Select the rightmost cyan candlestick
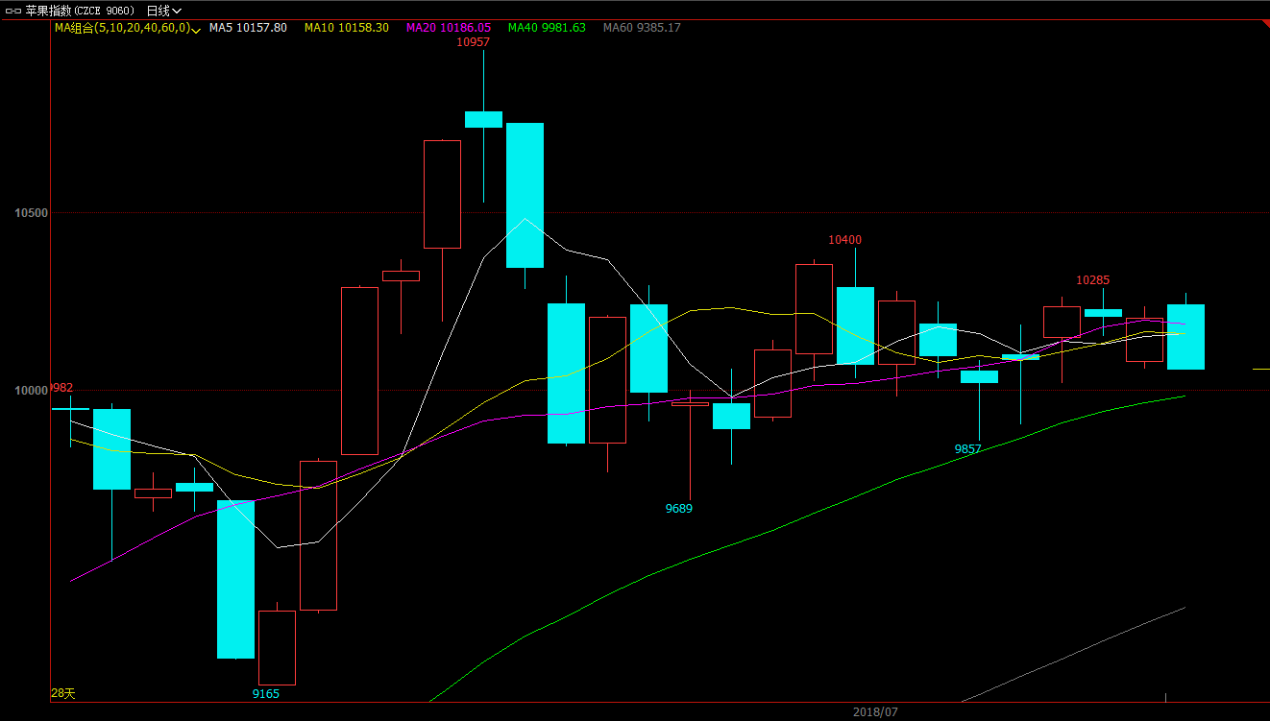Screen dimensions: 1270x721 1185,336
